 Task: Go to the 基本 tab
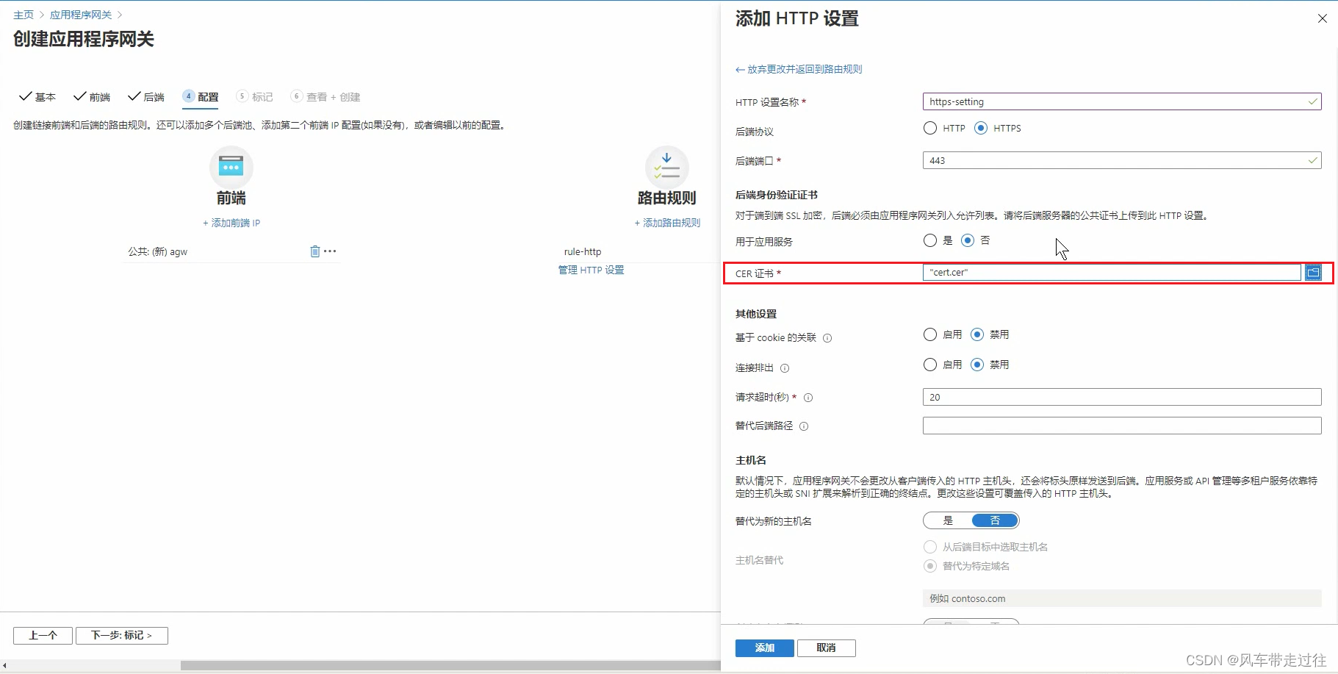37,97
